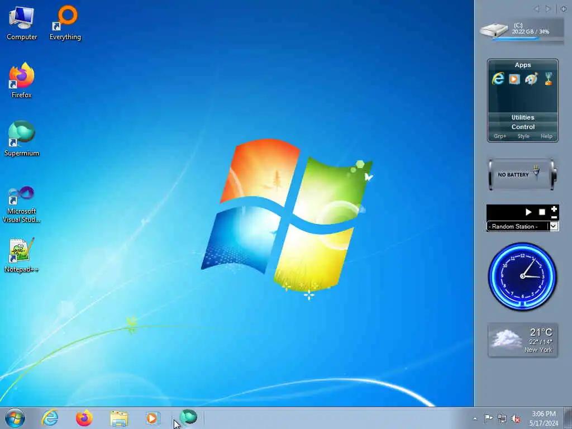This screenshot has width=572, height=429.
Task: Expand the Utilities group in launcher gadget
Action: [523, 117]
